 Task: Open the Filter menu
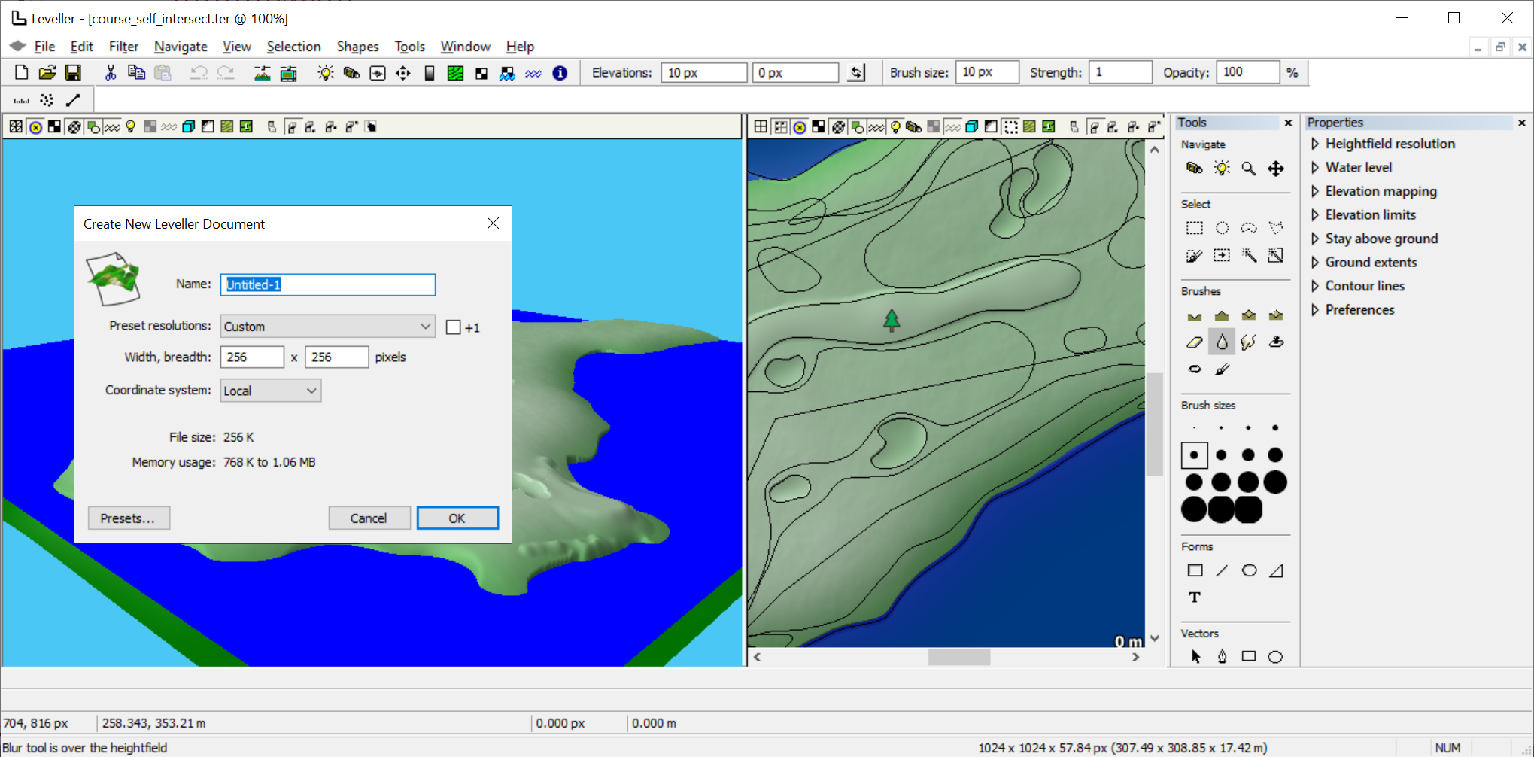coord(123,47)
